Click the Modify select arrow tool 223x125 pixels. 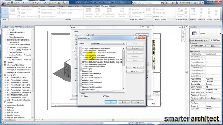(5, 12)
